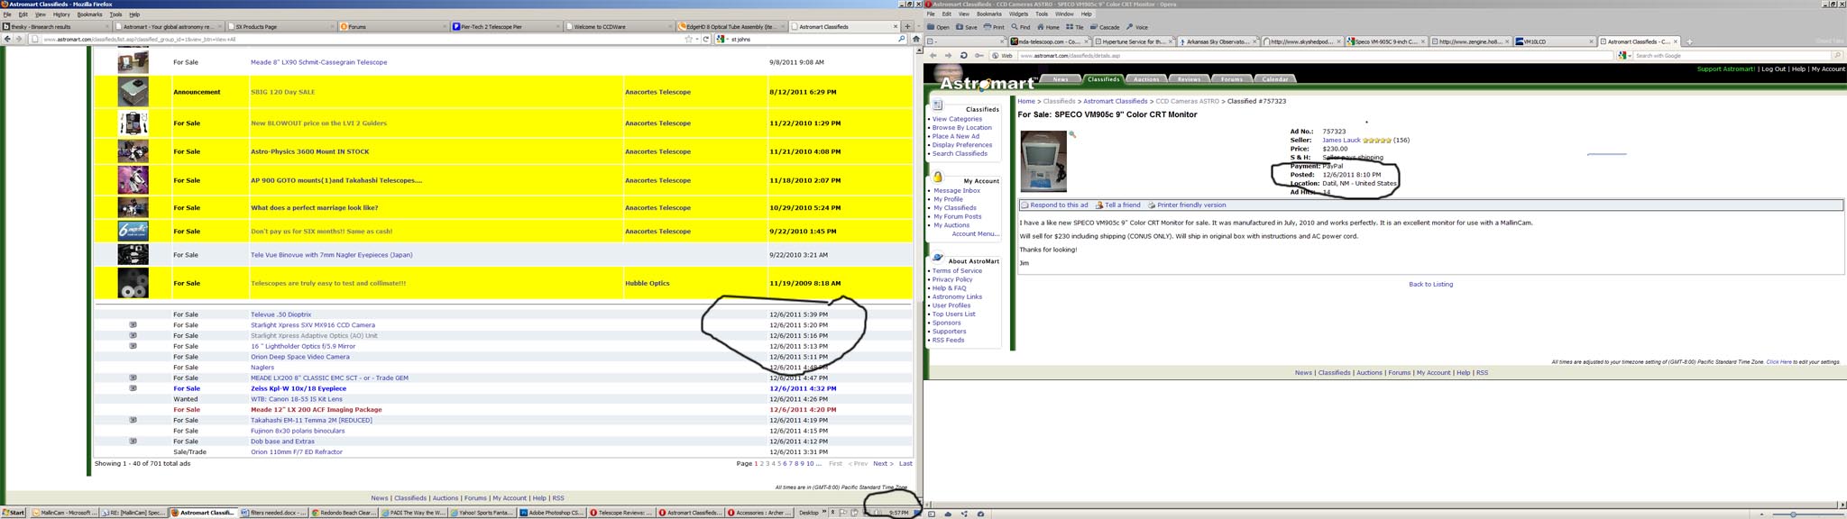
Task: Click Opera's Print toolbar button
Action: click(994, 27)
